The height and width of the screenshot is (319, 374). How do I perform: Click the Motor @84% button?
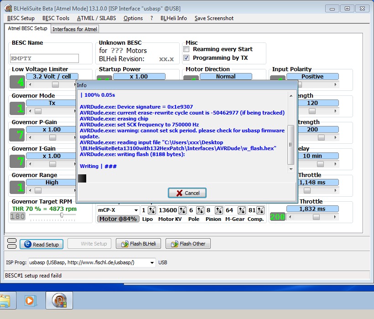pyautogui.click(x=118, y=219)
